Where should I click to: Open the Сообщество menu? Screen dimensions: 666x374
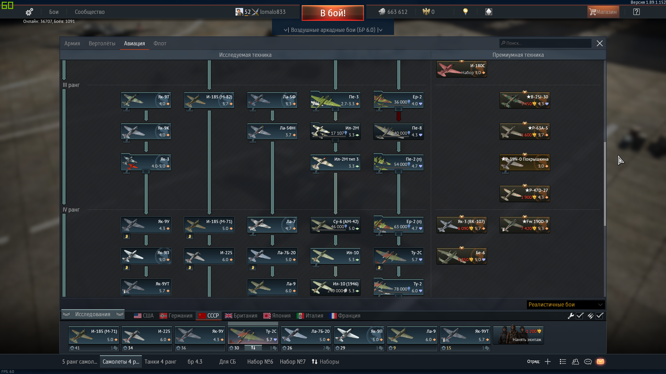(x=89, y=12)
